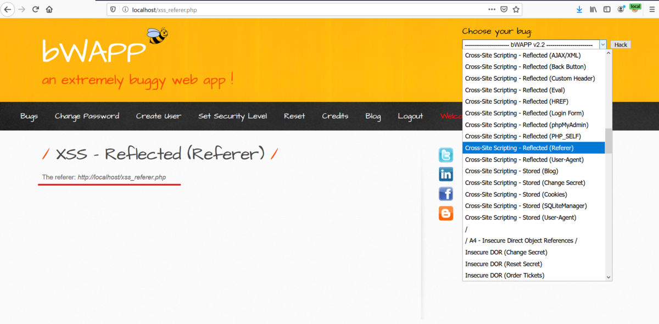The width and height of the screenshot is (659, 324).
Task: Click the referer URL text http://localhost/xss_referer.php
Action: pos(121,177)
